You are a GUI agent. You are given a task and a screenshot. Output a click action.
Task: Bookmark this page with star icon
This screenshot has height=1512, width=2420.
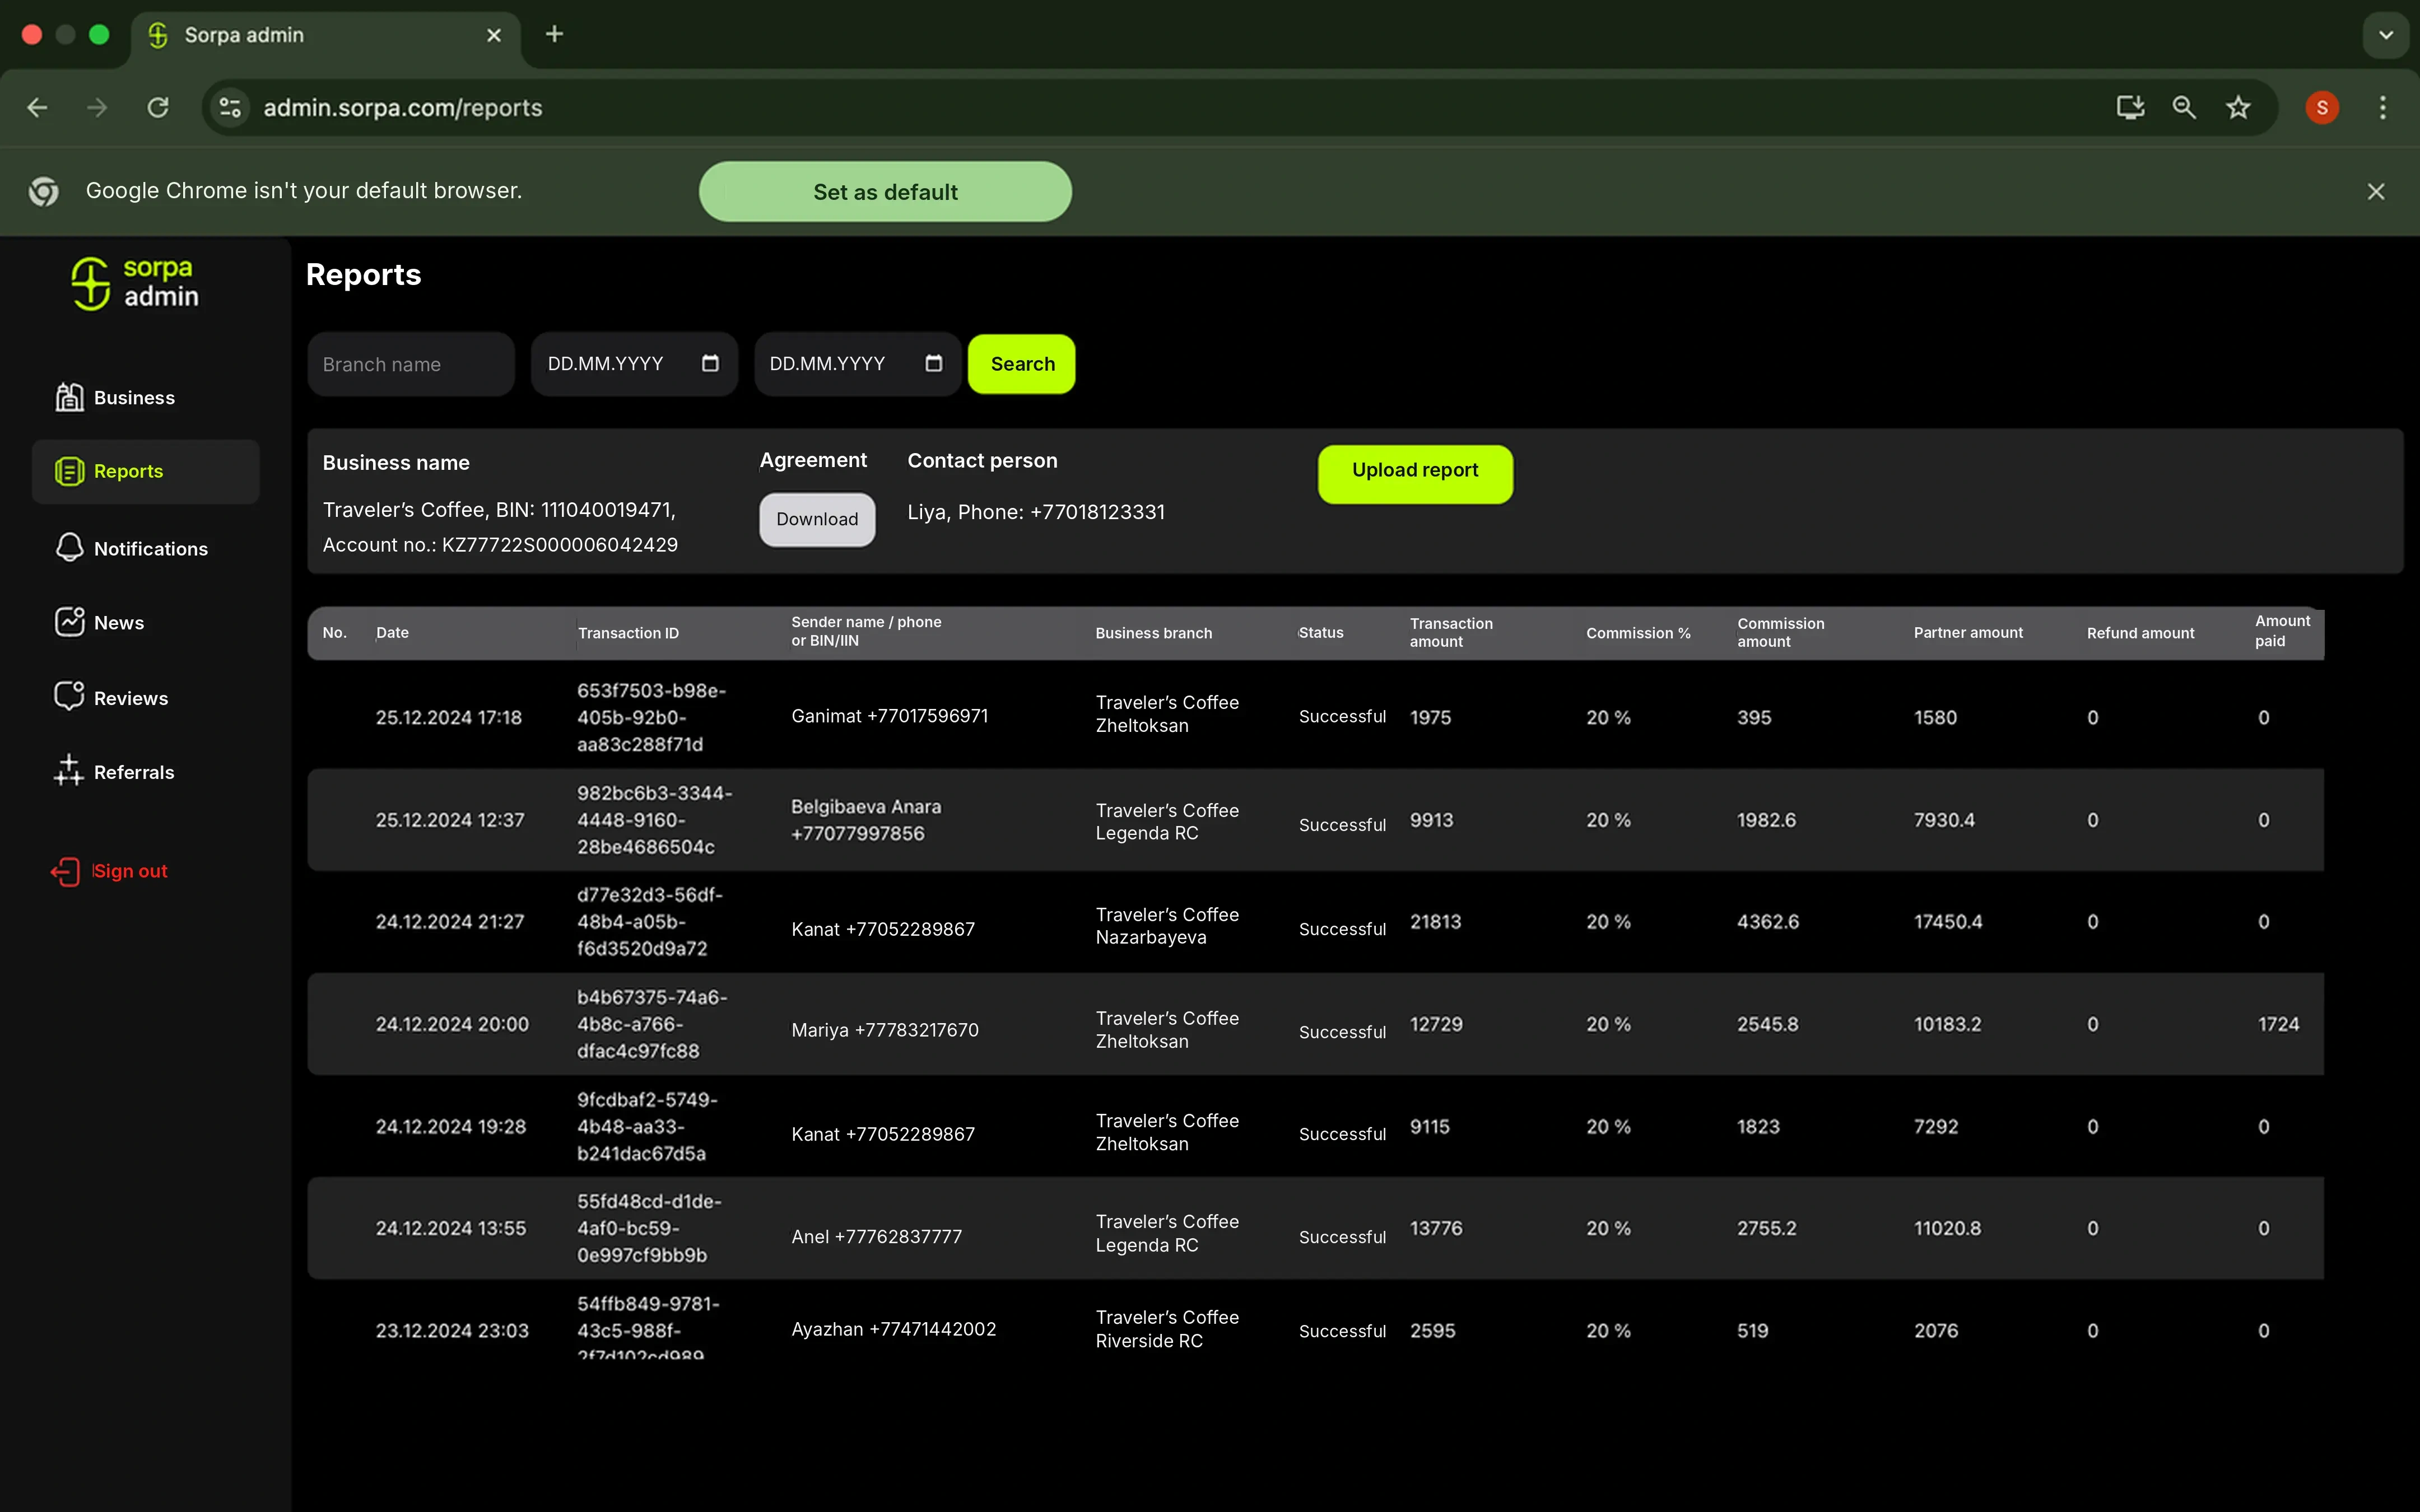click(2238, 107)
